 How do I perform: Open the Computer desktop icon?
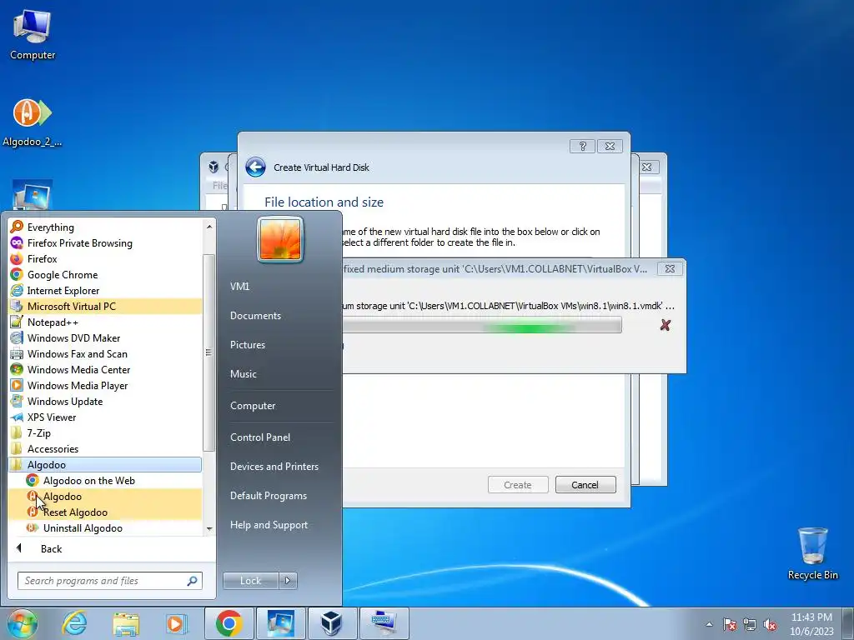tap(33, 35)
